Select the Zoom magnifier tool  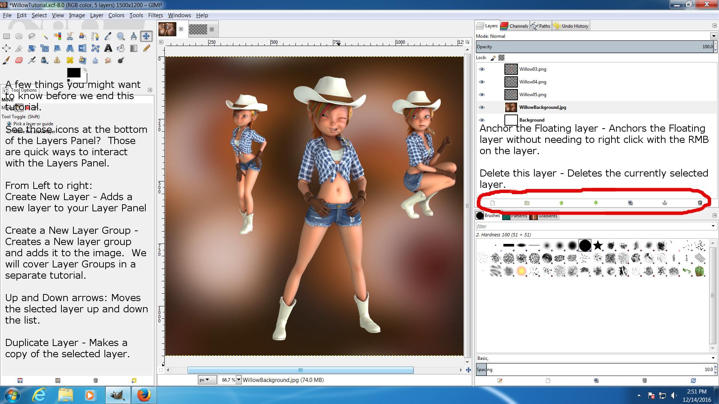(x=121, y=36)
